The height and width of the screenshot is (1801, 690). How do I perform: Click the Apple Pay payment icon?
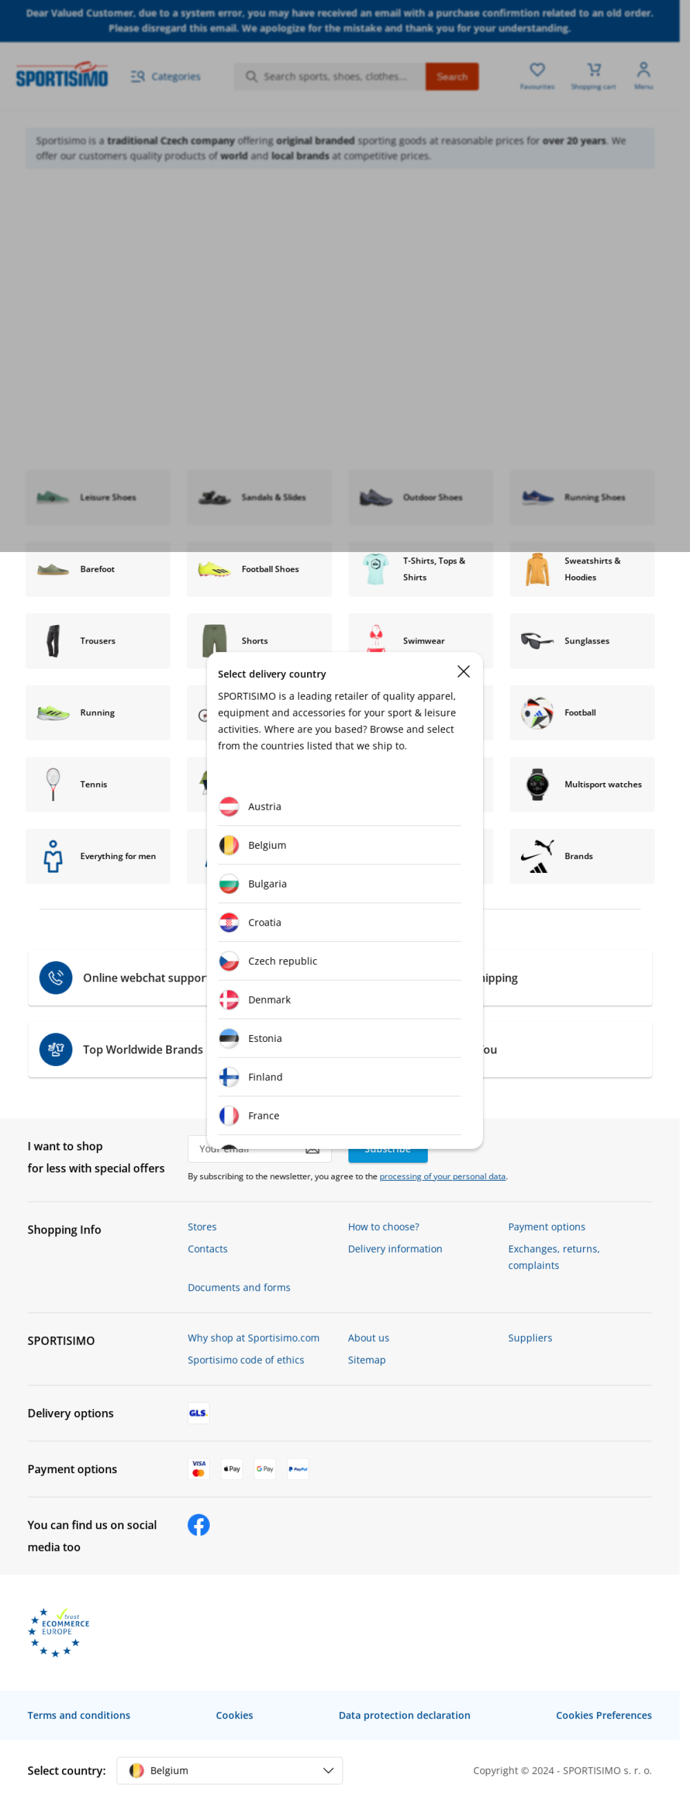click(231, 1468)
